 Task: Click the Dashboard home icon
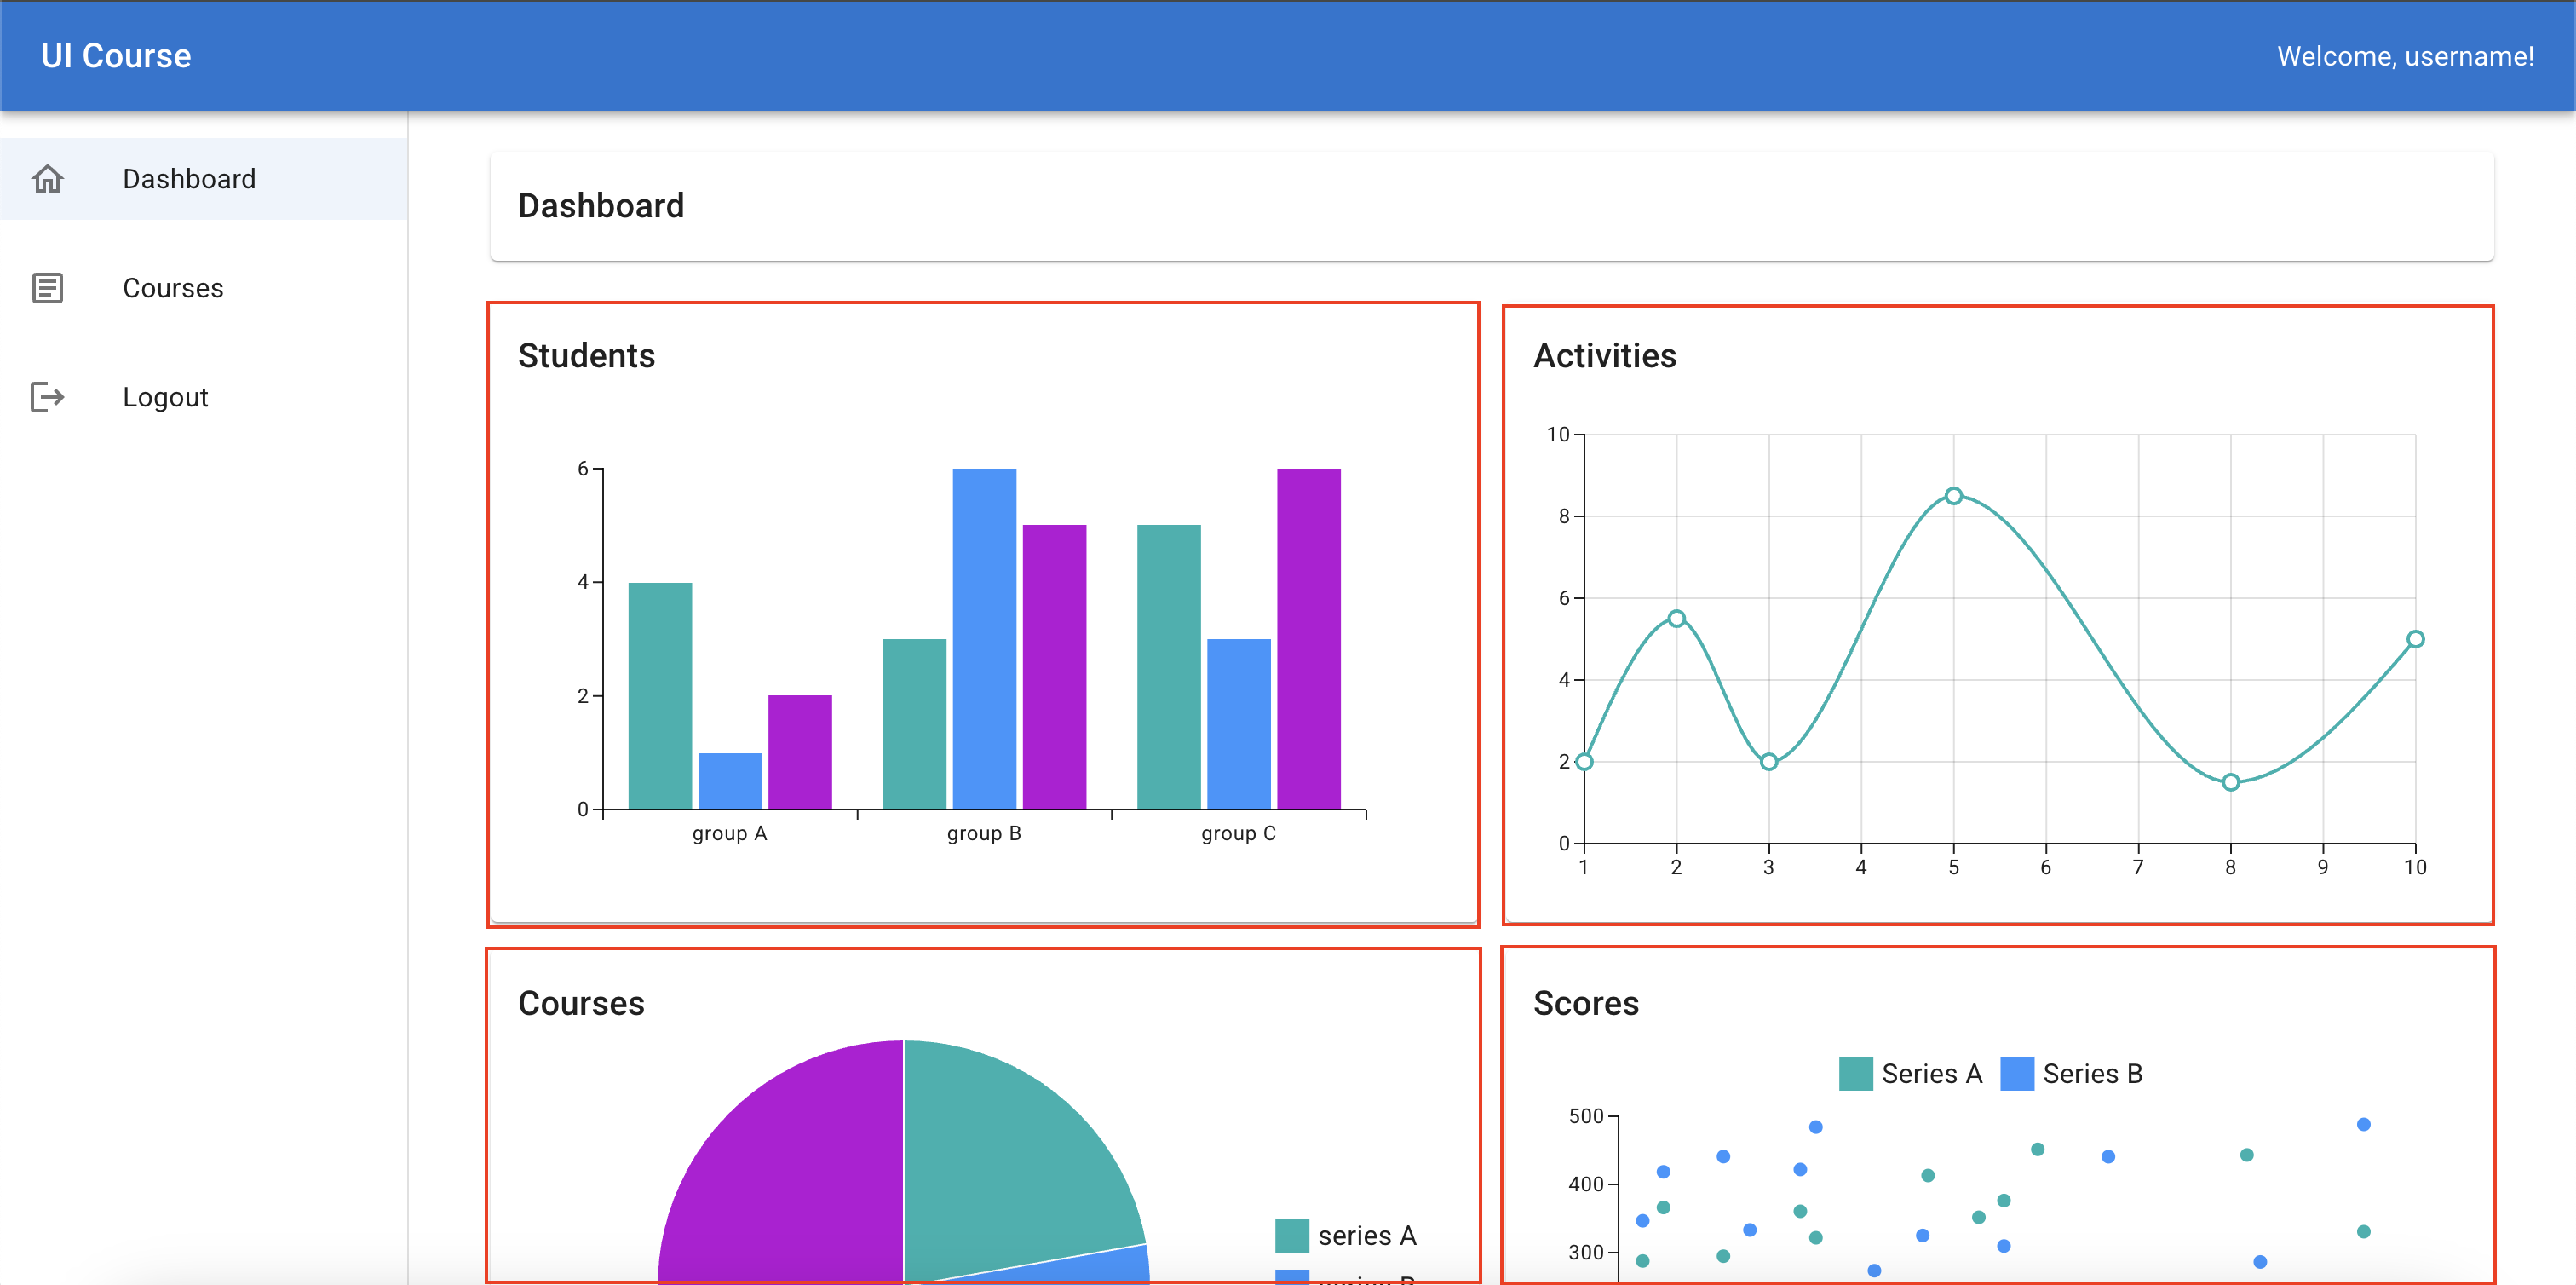pos(47,179)
